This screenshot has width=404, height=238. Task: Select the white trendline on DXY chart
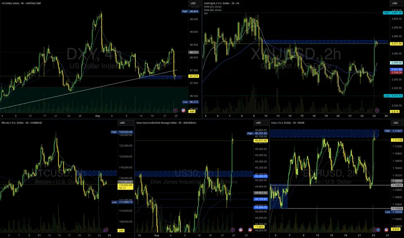[88, 89]
